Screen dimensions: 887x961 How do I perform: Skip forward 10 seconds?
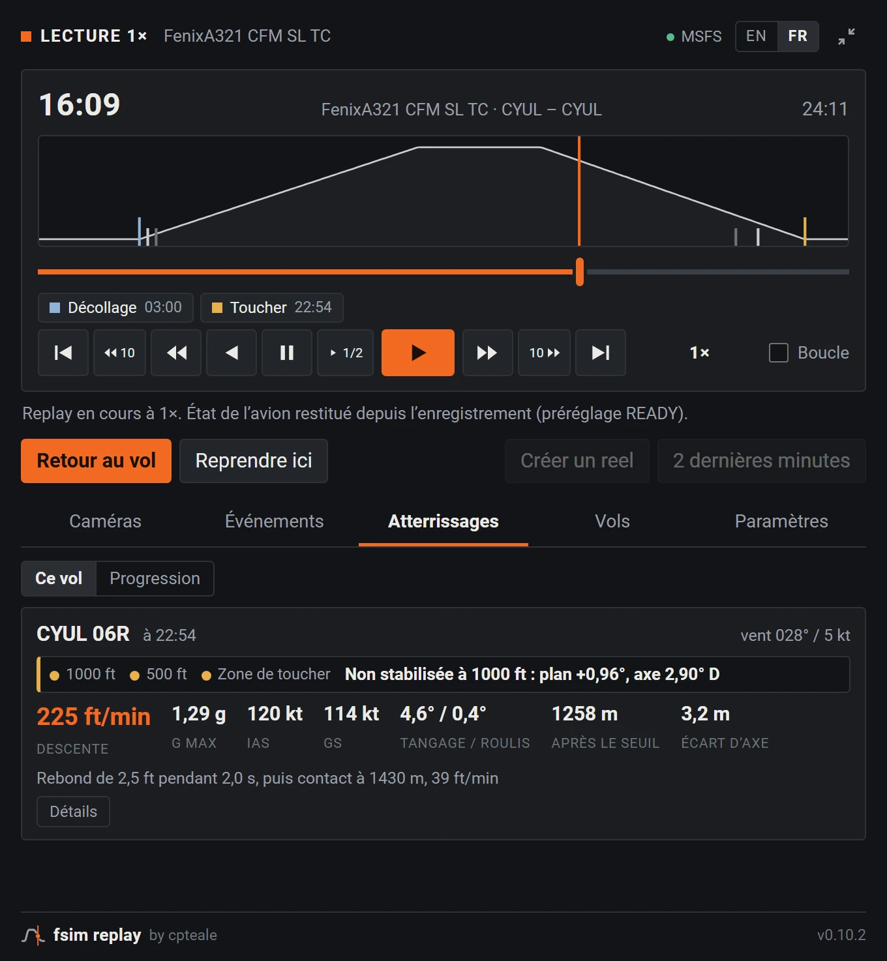(x=545, y=353)
